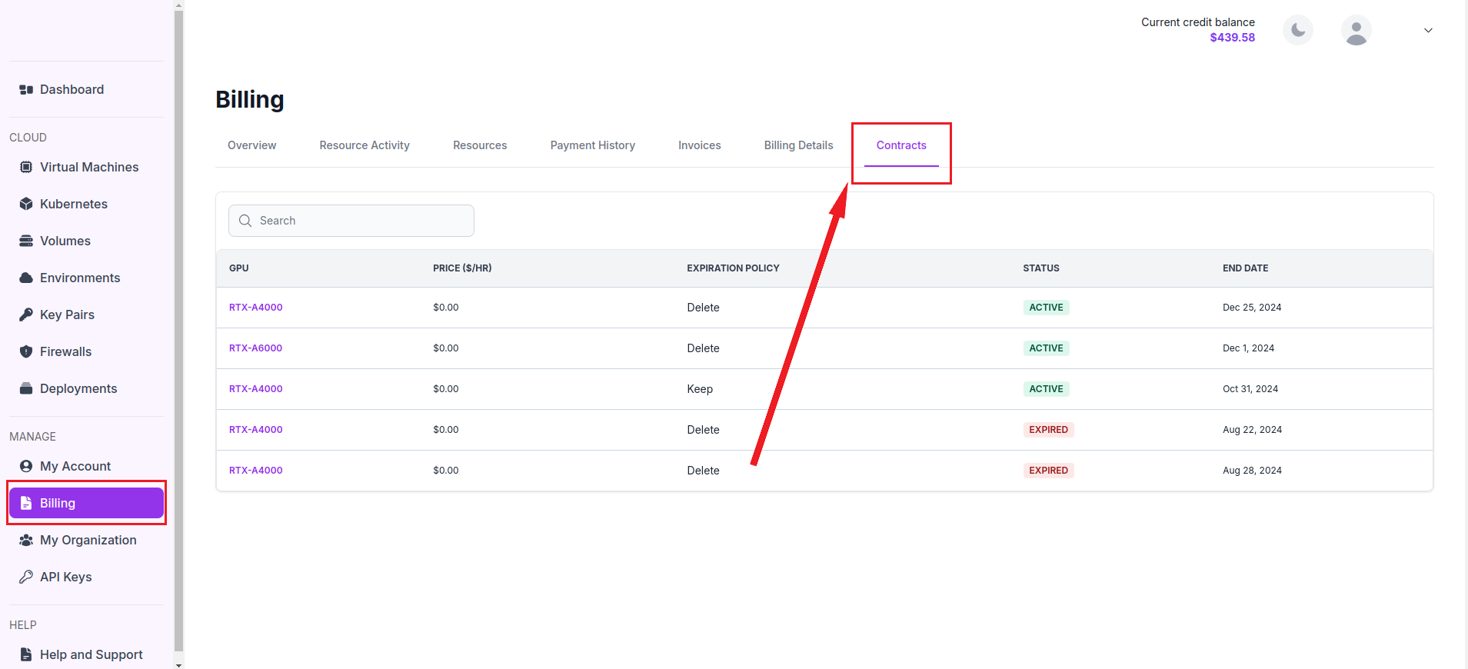
Task: Click the Kubernetes cube icon
Action: (26, 205)
